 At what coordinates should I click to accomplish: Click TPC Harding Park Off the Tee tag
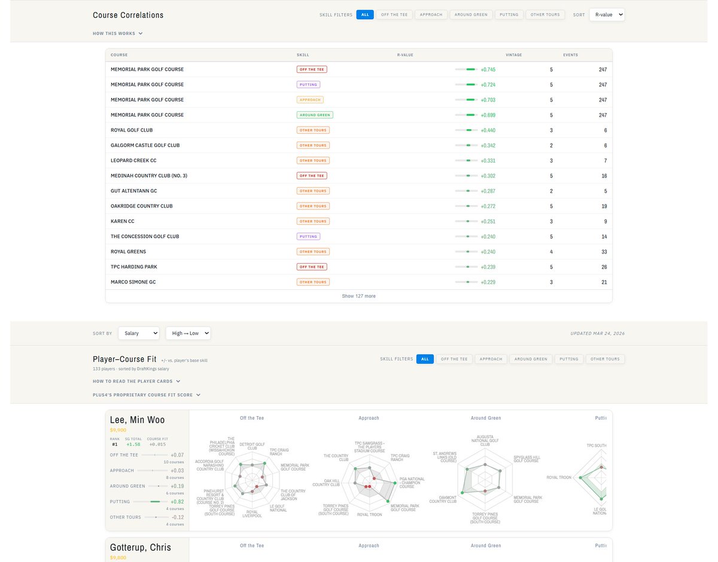coord(312,267)
